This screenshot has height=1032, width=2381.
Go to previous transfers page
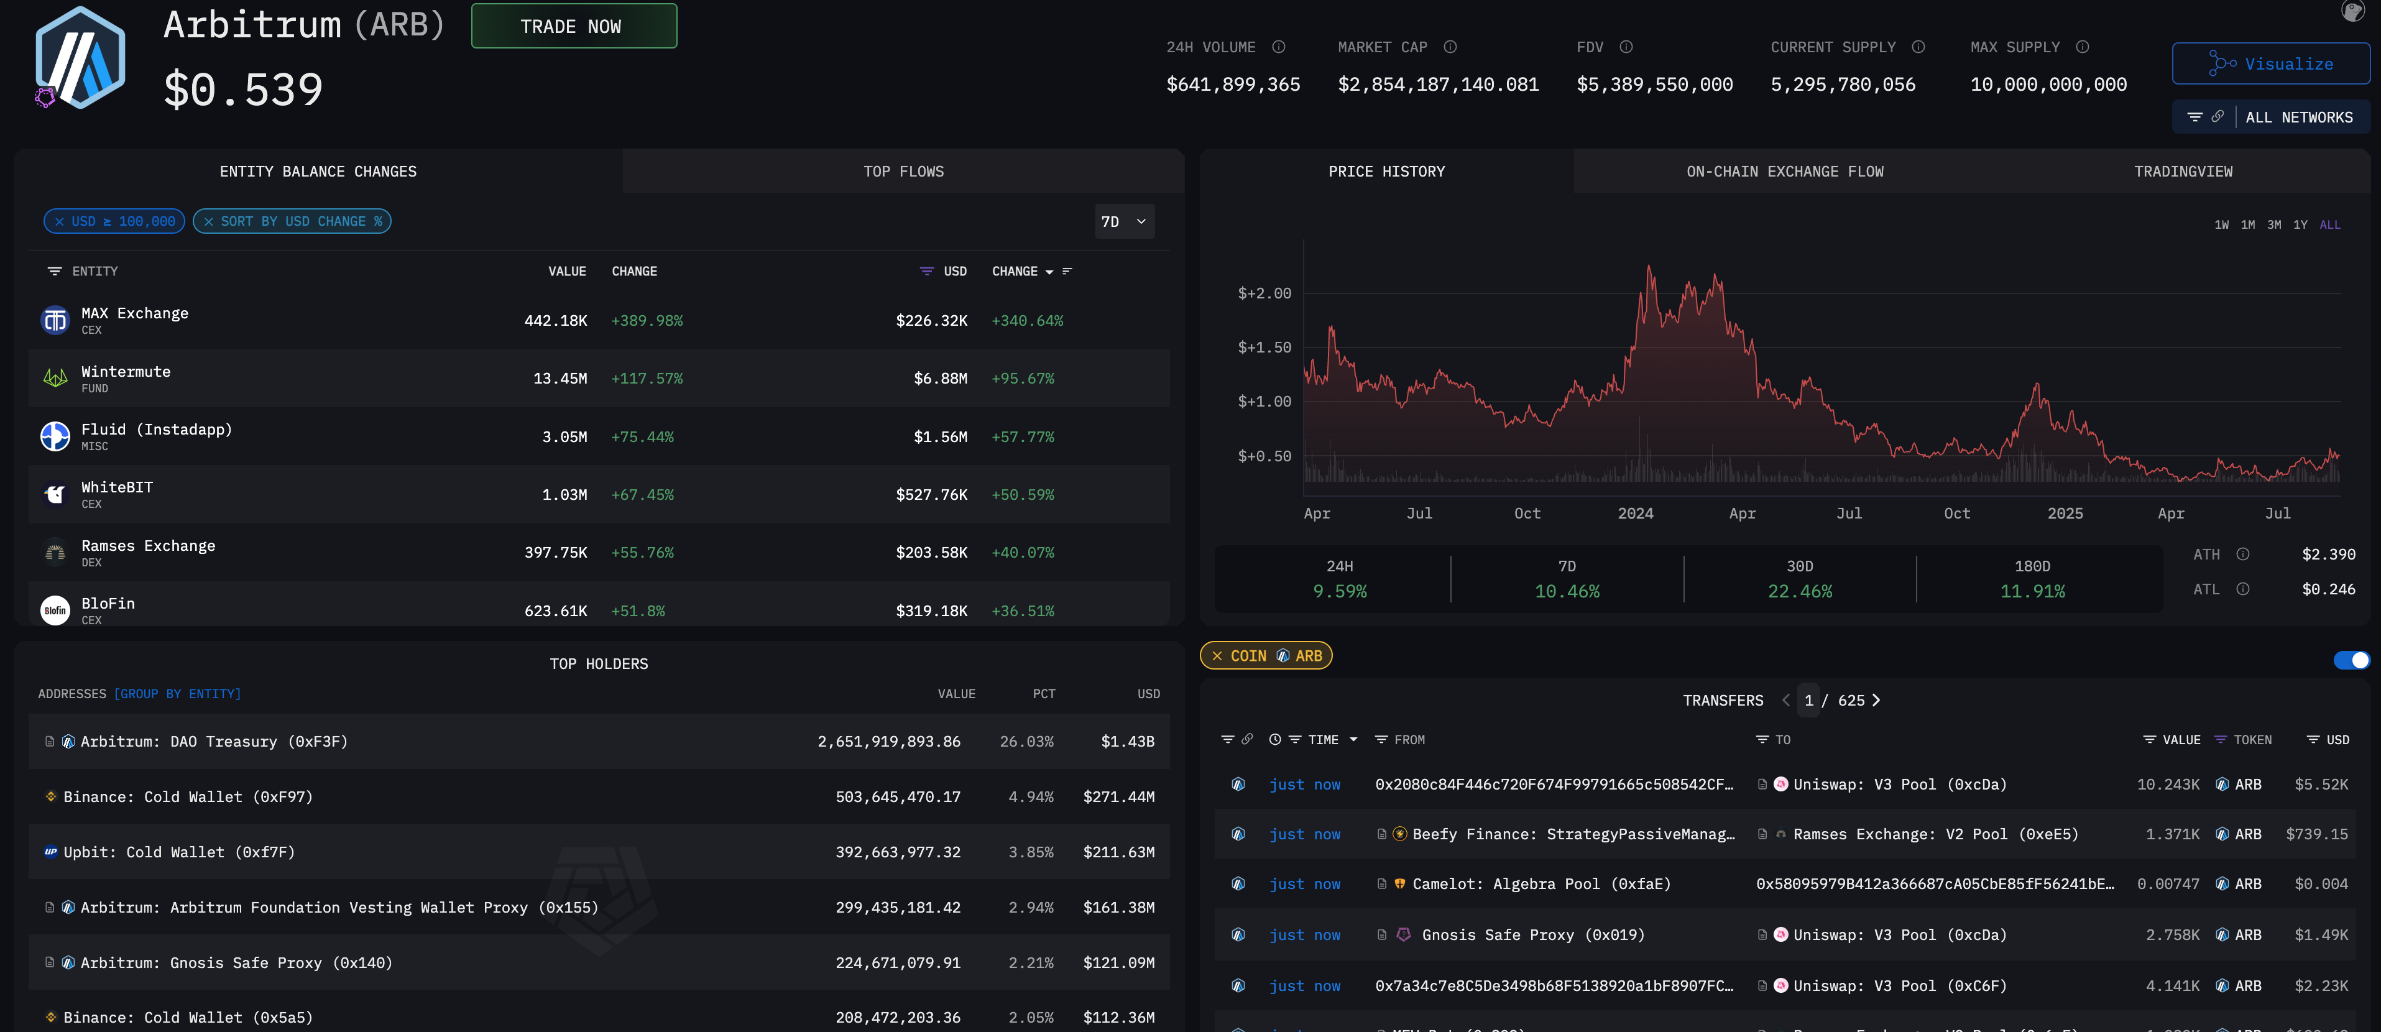tap(1785, 700)
